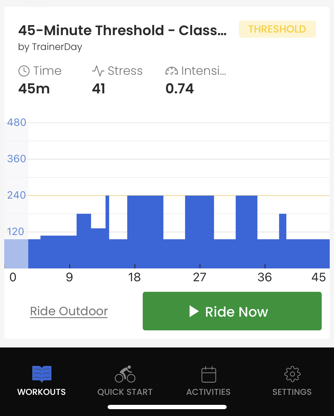
Task: Open the Settings gear icon
Action: coord(292,374)
